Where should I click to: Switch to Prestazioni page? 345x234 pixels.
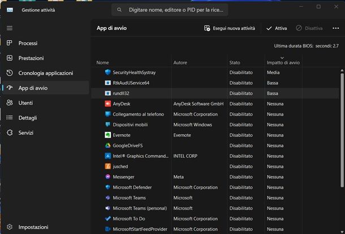tap(46, 58)
